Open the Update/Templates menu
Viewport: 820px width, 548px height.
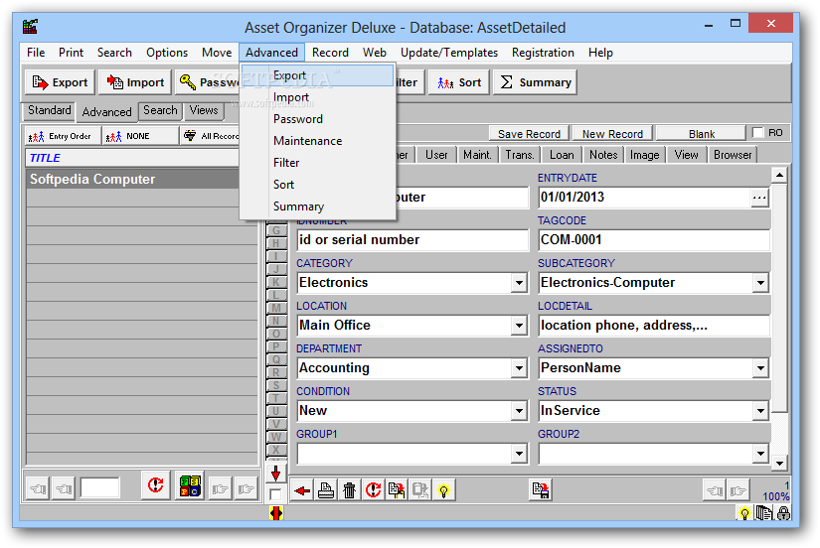pyautogui.click(x=448, y=53)
